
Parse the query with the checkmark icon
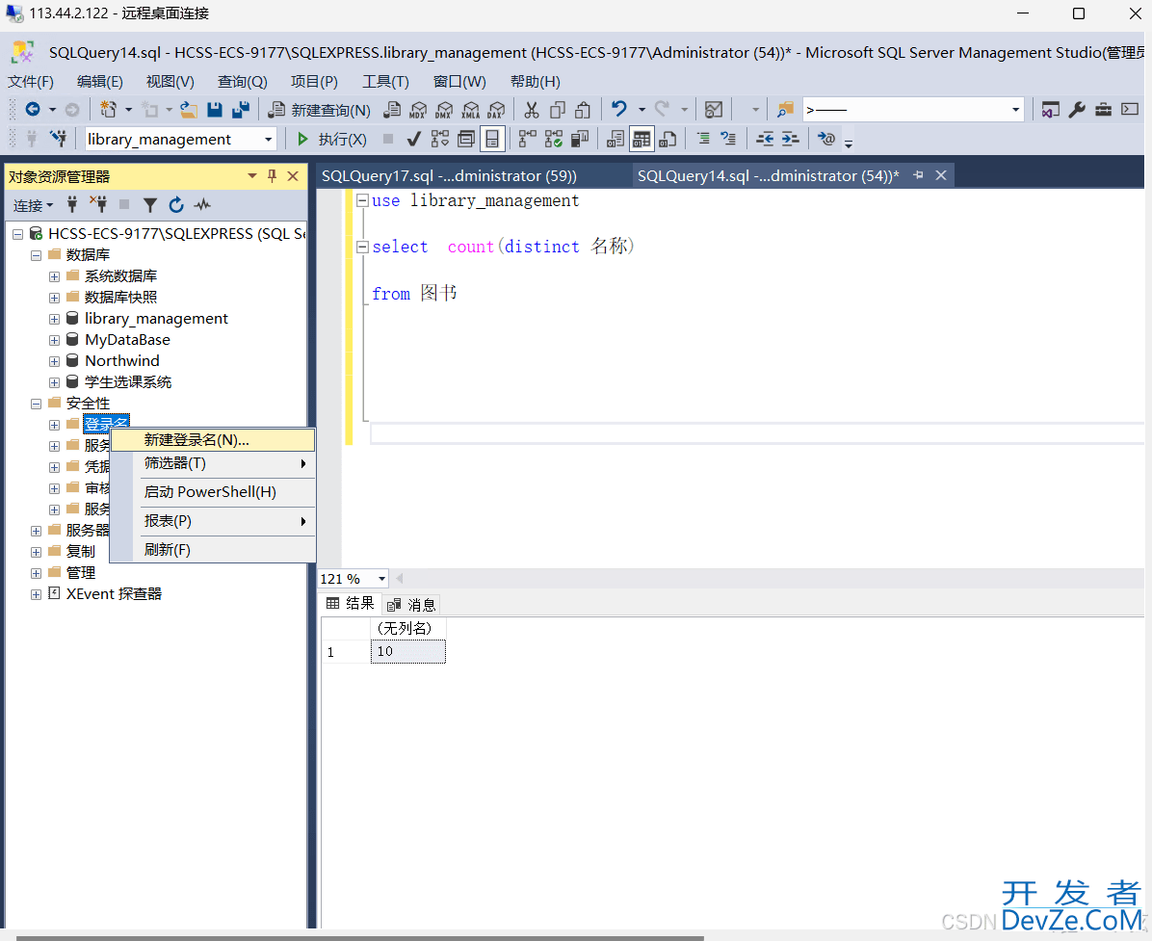point(413,139)
